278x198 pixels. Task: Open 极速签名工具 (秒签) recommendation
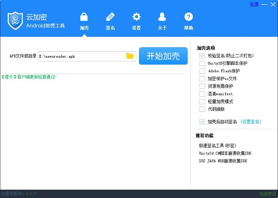click(x=218, y=146)
